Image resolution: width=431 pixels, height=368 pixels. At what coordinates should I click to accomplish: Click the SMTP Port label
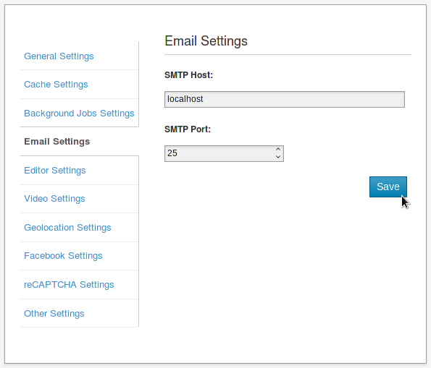pyautogui.click(x=188, y=129)
